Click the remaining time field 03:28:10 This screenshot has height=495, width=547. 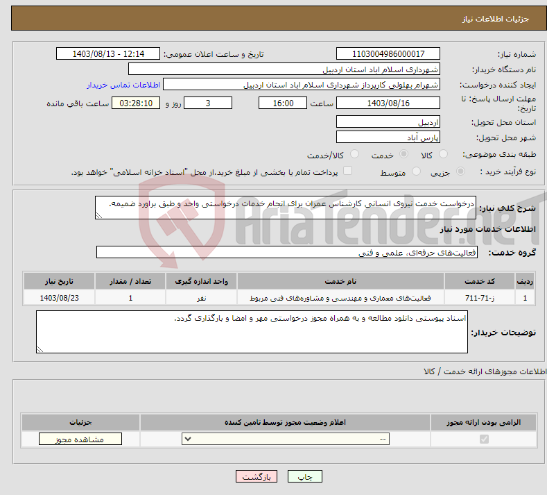tap(136, 103)
